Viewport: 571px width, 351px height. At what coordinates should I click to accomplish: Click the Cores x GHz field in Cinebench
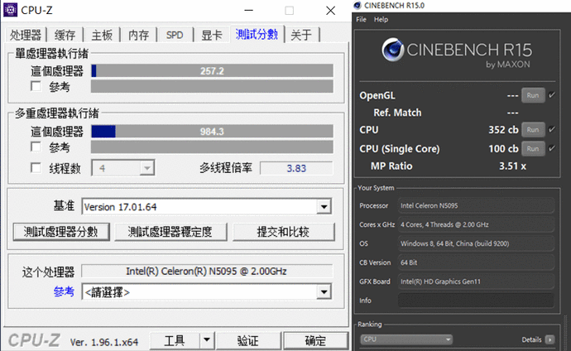477,224
